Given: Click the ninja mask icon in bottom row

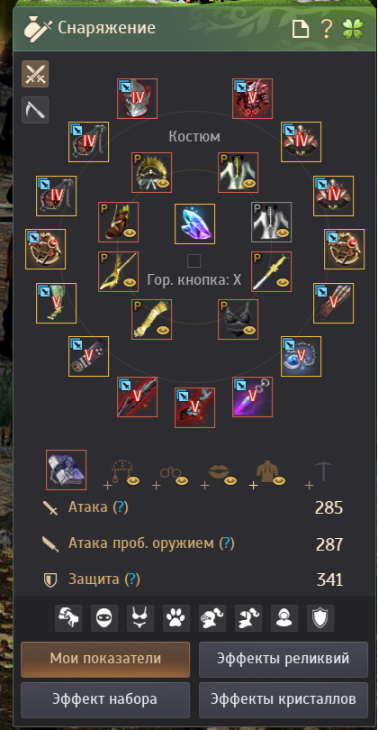Looking at the screenshot, I should [104, 618].
